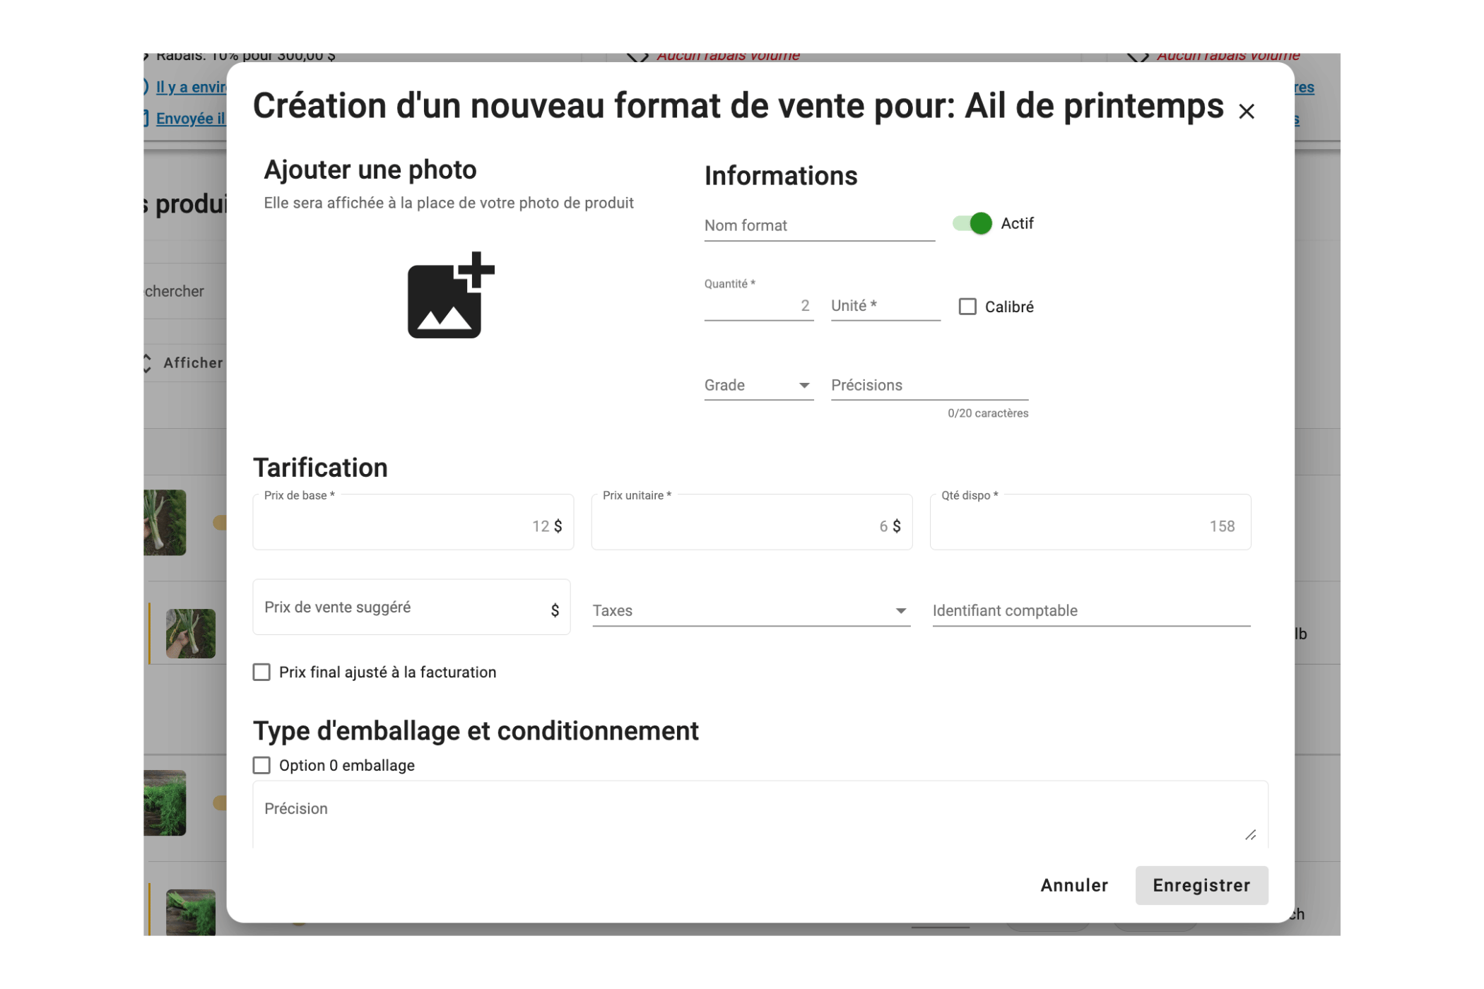Click the resize handle of the Précision textarea

[1251, 835]
